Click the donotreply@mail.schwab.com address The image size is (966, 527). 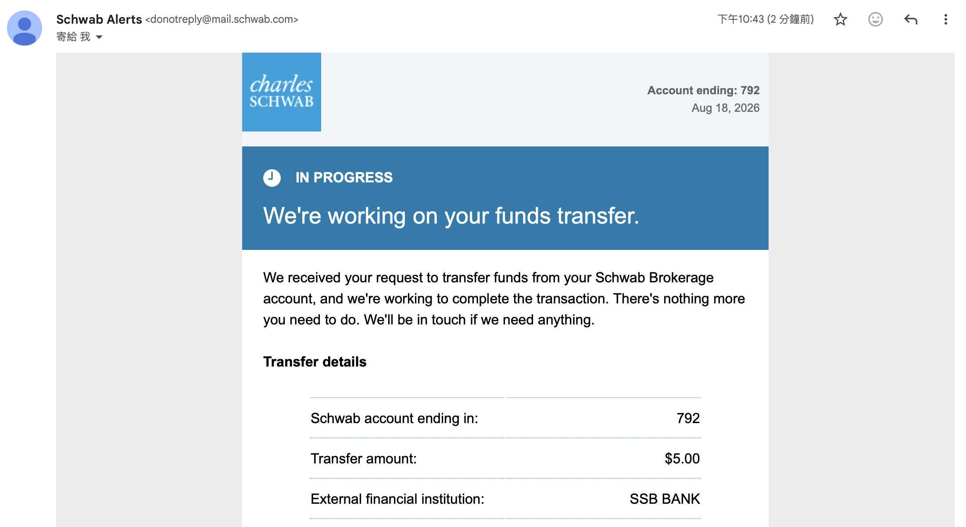tap(222, 19)
